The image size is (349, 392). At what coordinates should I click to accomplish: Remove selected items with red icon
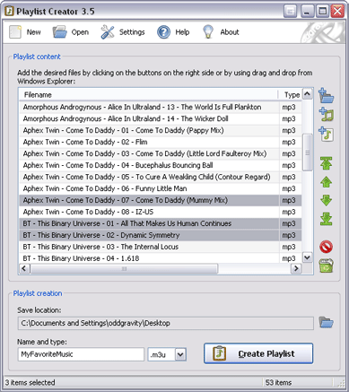326,247
